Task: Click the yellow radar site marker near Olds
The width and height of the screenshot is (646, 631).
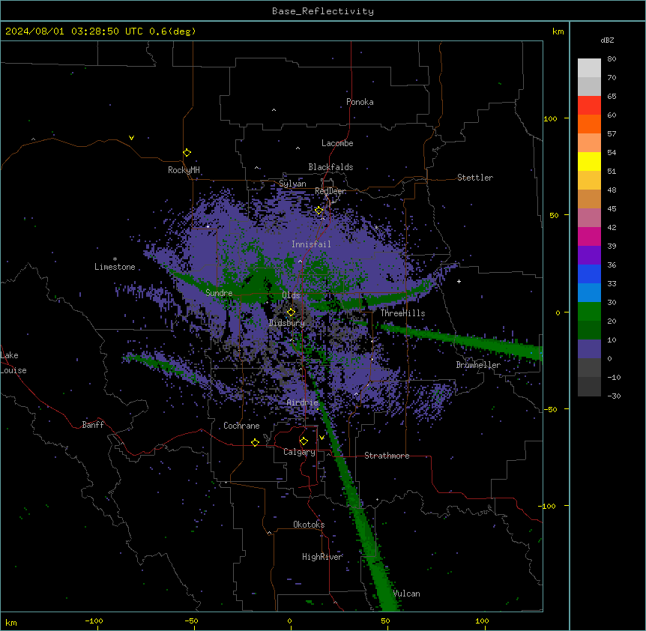Action: click(291, 313)
